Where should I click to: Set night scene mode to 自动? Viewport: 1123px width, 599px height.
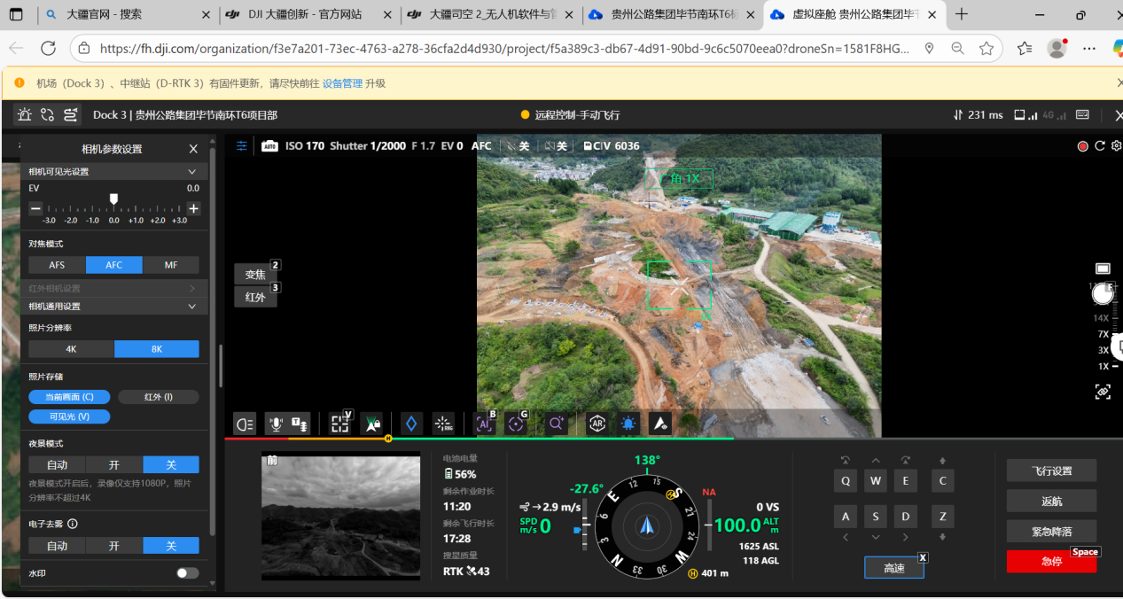point(57,465)
